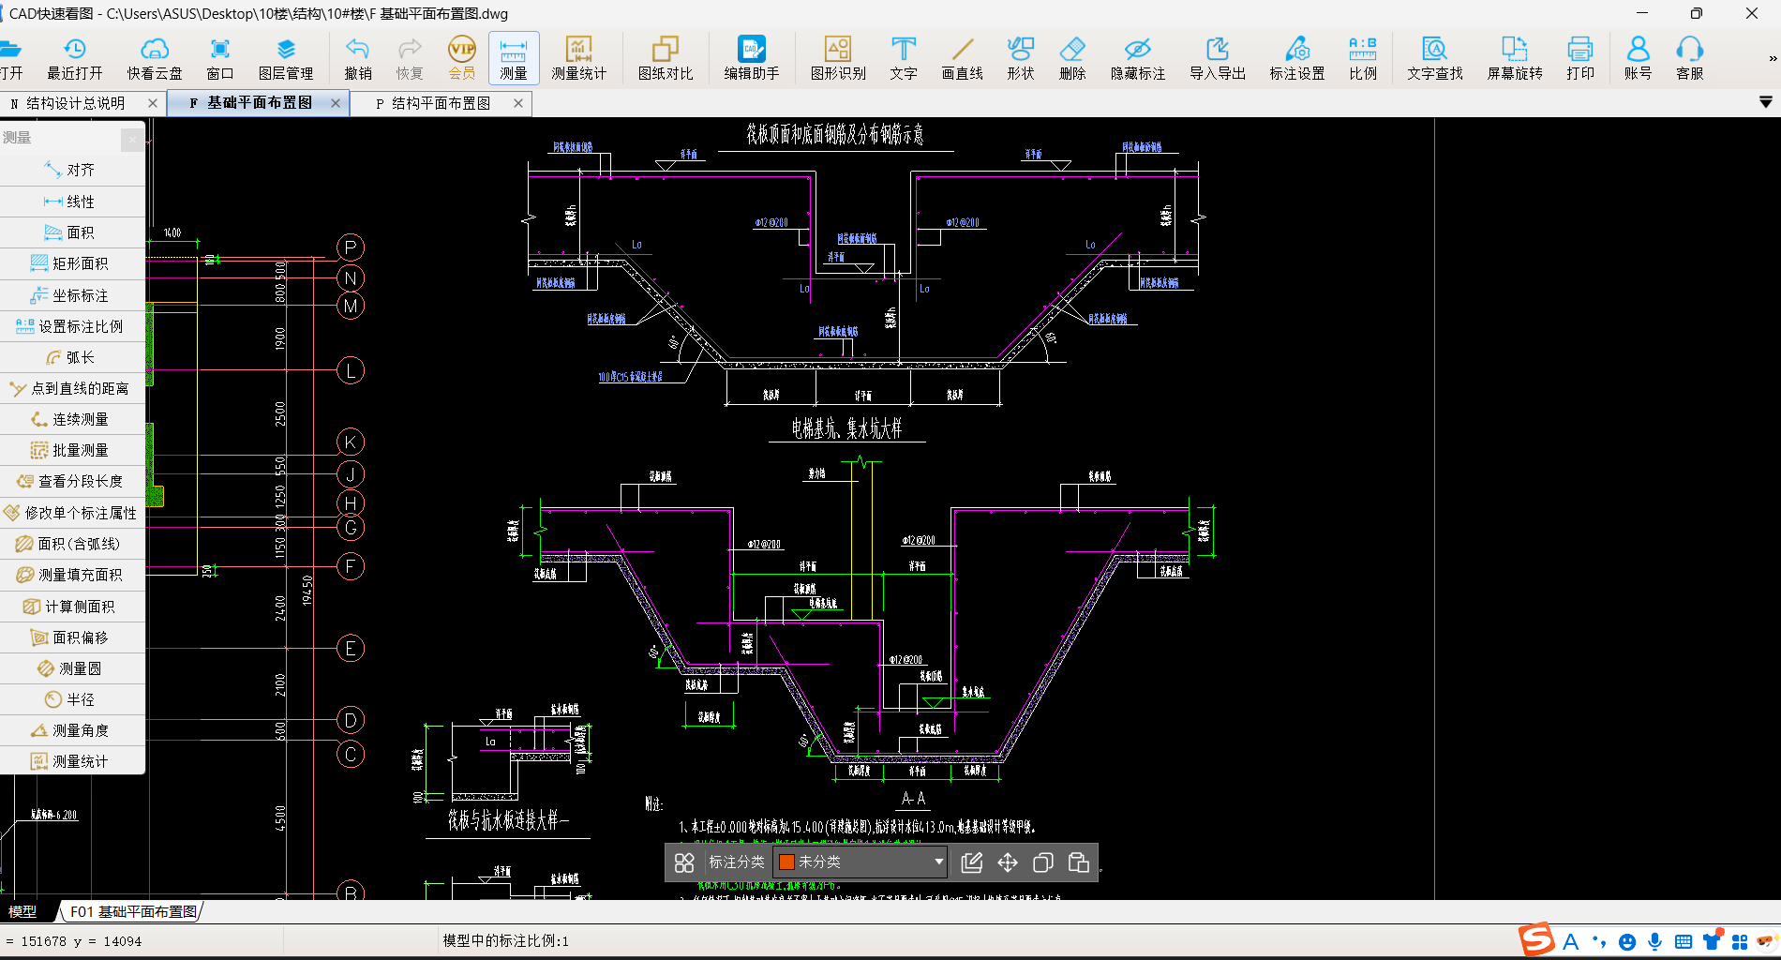The image size is (1781, 960).
Task: Toggle the 隐藏标注 hide annotations button
Action: click(1137, 59)
